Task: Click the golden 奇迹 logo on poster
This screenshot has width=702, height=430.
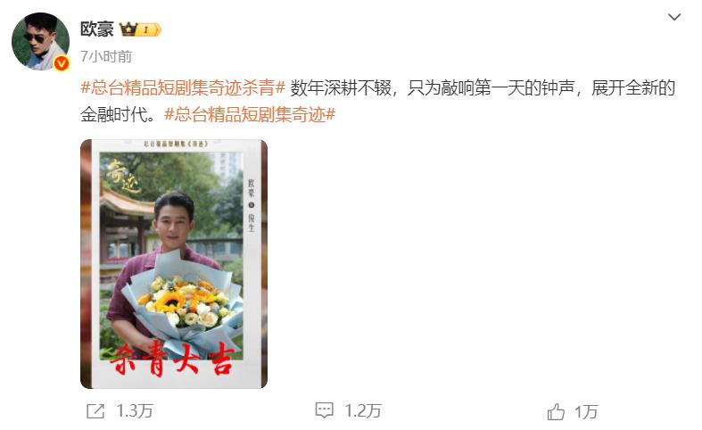Action: point(122,177)
